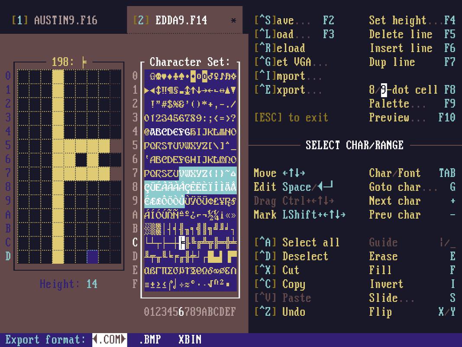Select the question mark glyph in row 3
Image resolution: width=462 pixels, height=347 pixels.
[234, 118]
